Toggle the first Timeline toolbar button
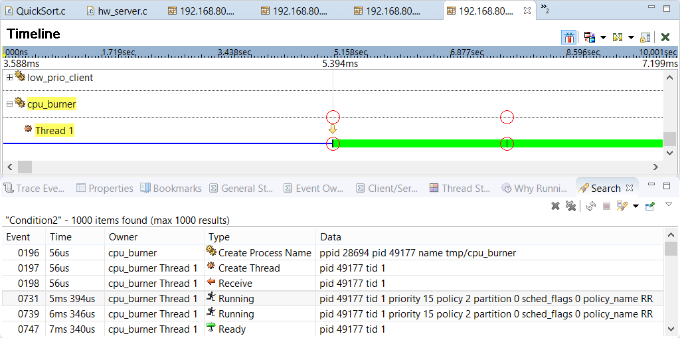 pyautogui.click(x=569, y=37)
